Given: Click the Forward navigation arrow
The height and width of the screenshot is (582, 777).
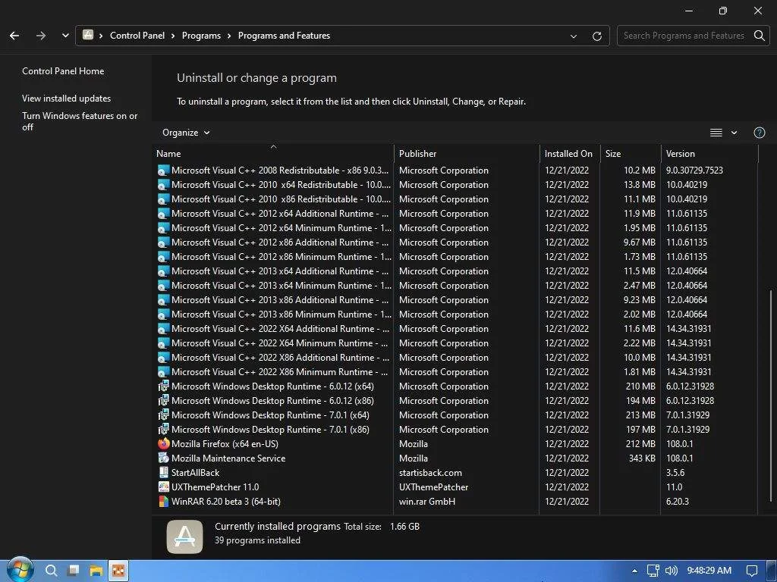Looking at the screenshot, I should [41, 36].
